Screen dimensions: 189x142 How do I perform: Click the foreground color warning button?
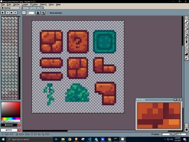point(19,125)
